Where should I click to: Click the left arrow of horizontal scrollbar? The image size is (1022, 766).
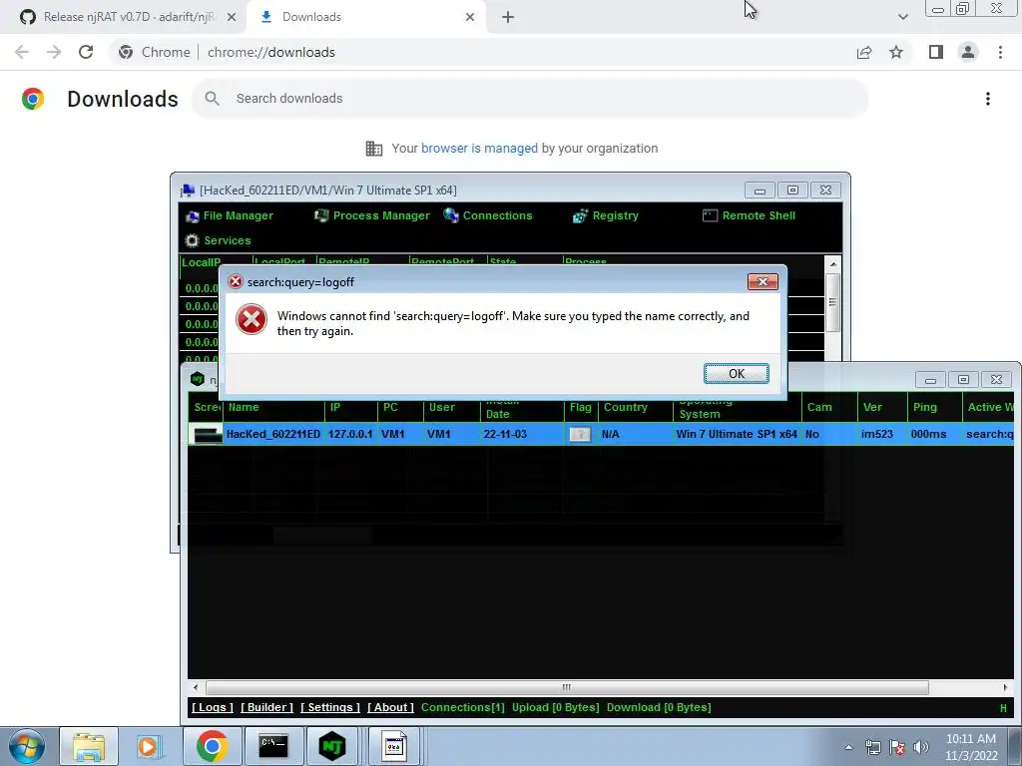196,687
